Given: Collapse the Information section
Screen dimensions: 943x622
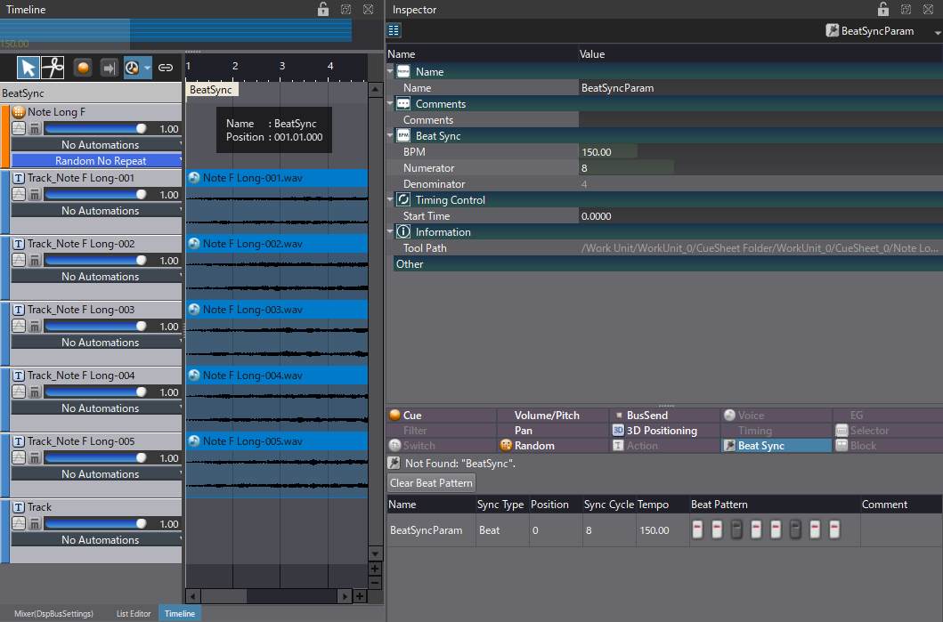Looking at the screenshot, I should (390, 231).
